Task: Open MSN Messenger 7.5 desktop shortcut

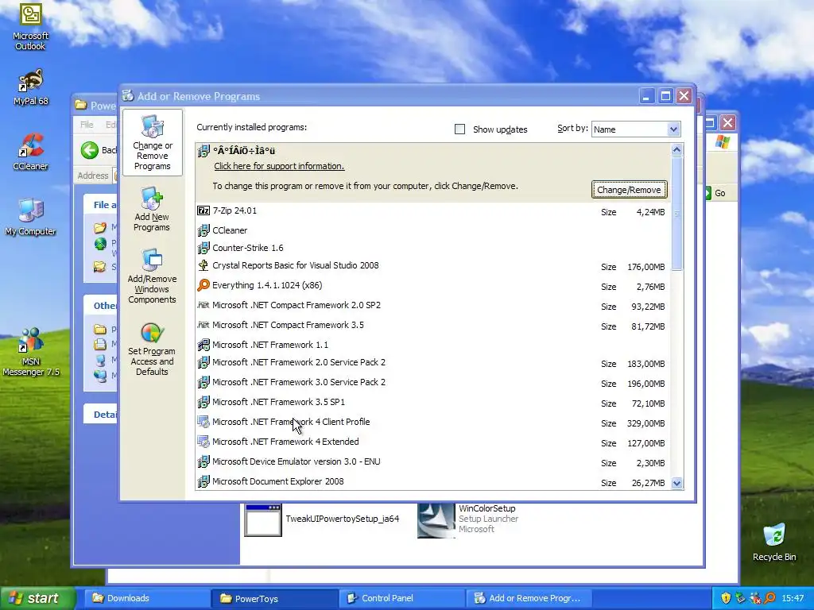Action: (x=31, y=352)
